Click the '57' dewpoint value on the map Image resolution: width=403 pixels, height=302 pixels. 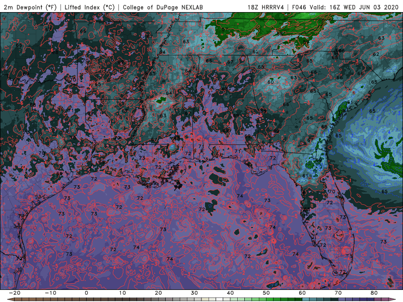pyautogui.click(x=225, y=30)
